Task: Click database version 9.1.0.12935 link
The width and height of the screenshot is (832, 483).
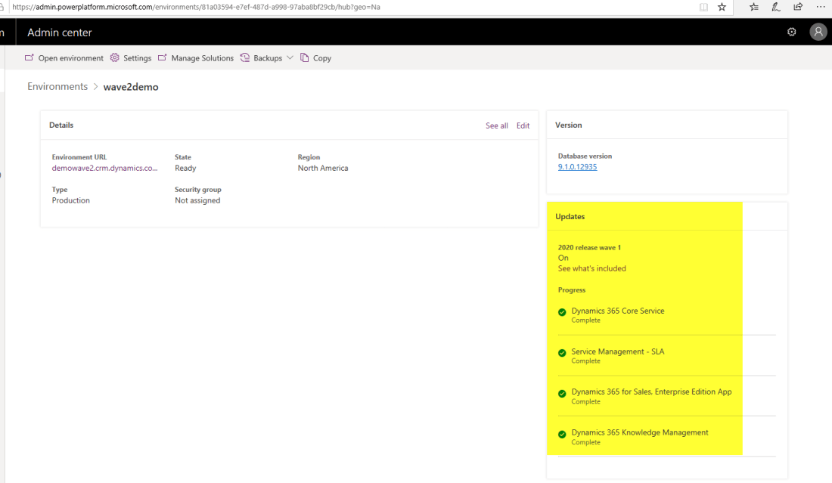Action: click(x=577, y=167)
